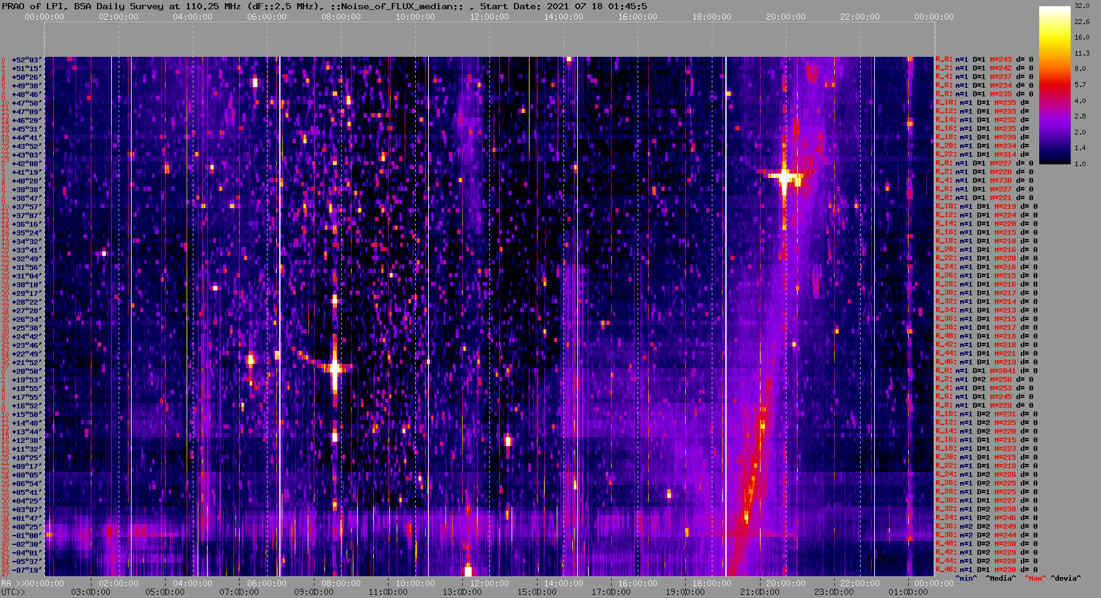The height and width of the screenshot is (598, 1101).
Task: Click the declination label -07°19'
Action: pos(27,570)
